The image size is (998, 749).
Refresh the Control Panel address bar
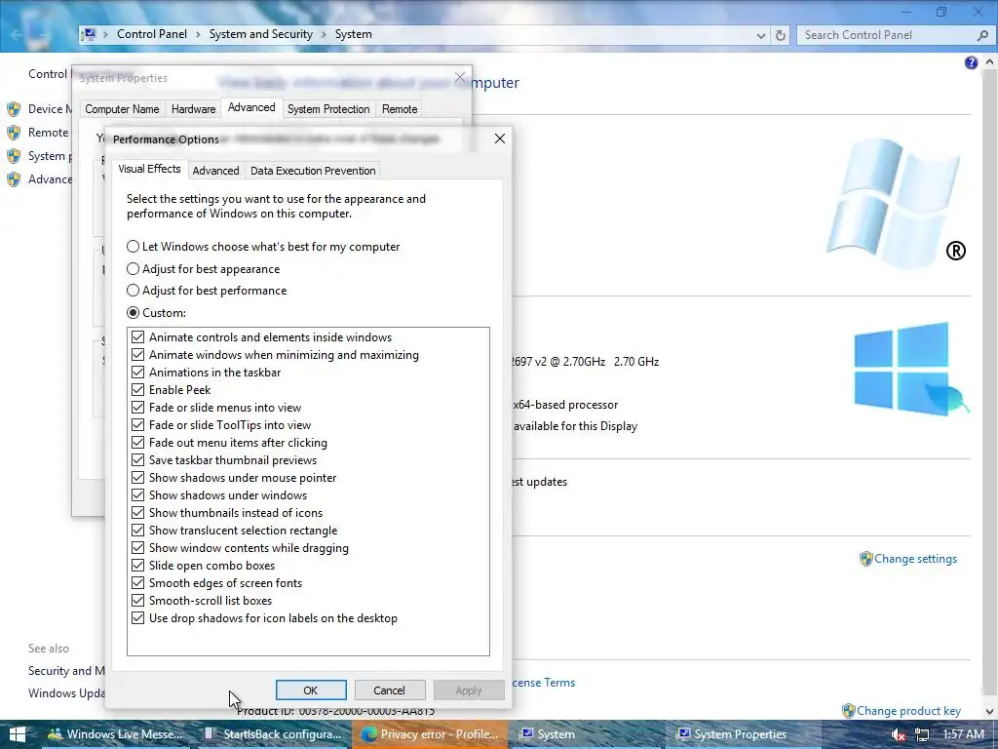coord(781,35)
